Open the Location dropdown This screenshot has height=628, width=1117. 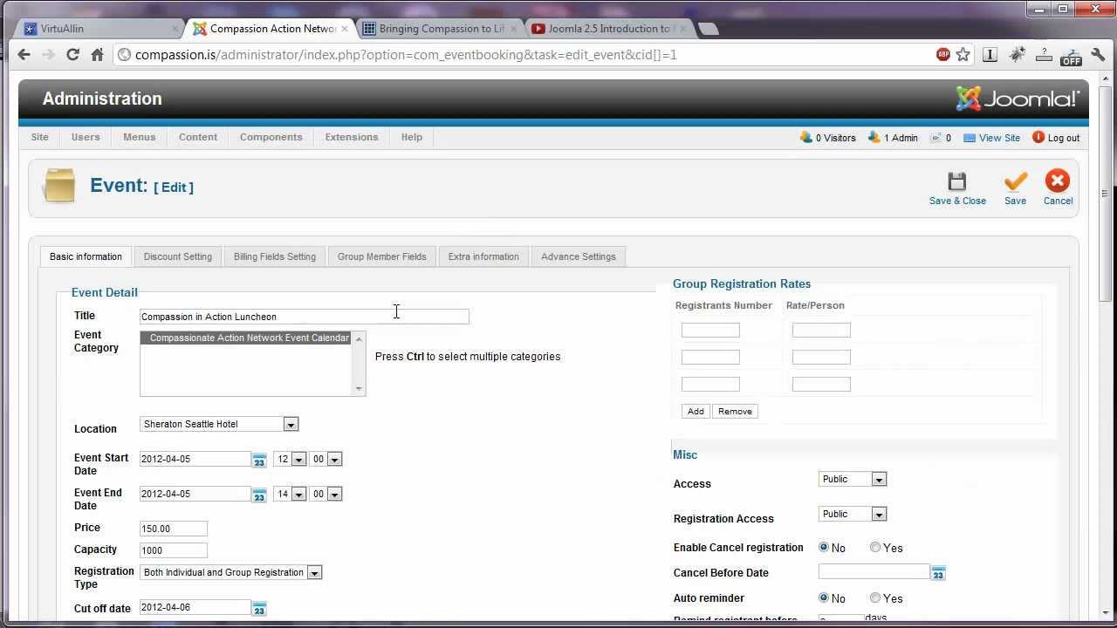pyautogui.click(x=219, y=424)
